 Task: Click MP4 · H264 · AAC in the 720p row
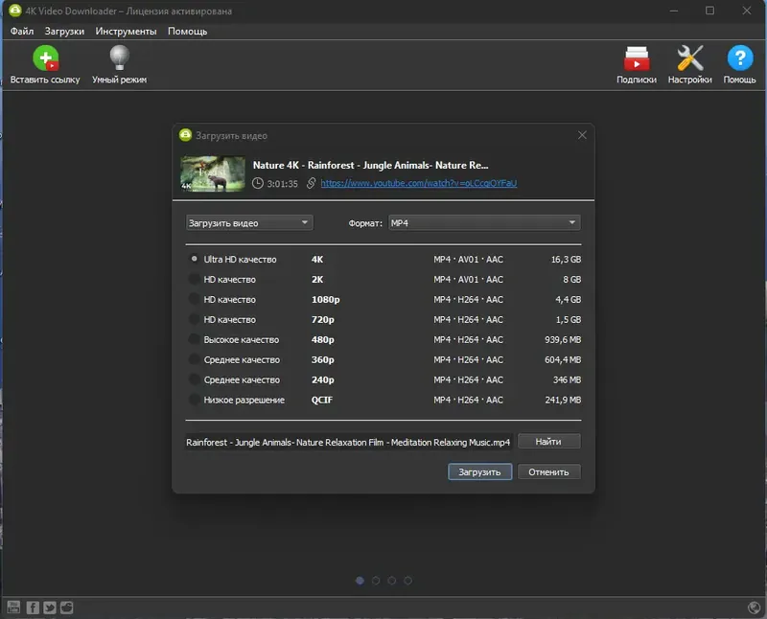tap(468, 319)
